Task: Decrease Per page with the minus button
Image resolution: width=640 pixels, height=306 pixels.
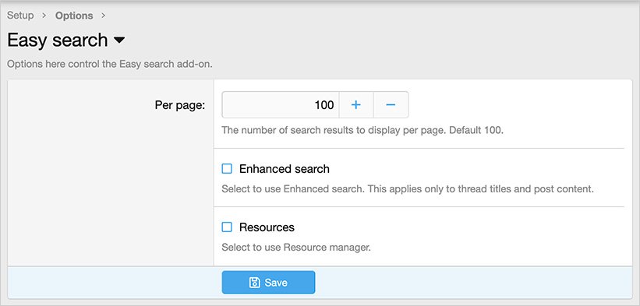Action: click(x=391, y=105)
